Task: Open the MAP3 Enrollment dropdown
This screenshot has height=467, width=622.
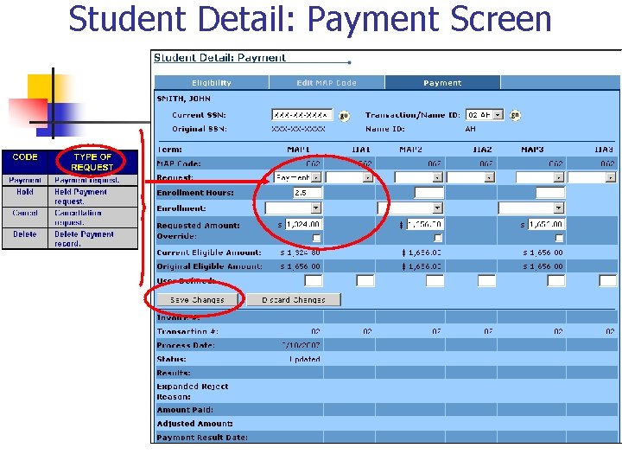Action: (531, 208)
